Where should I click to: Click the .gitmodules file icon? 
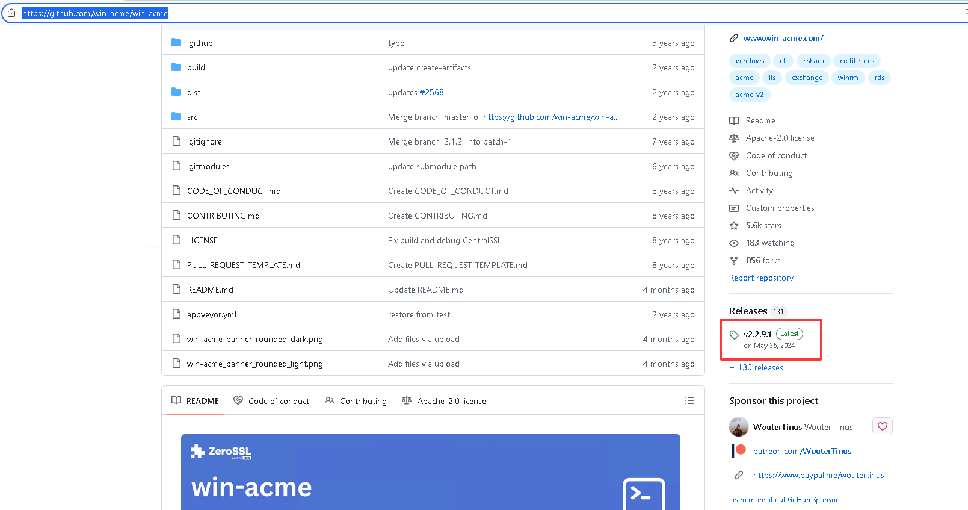pyautogui.click(x=176, y=166)
